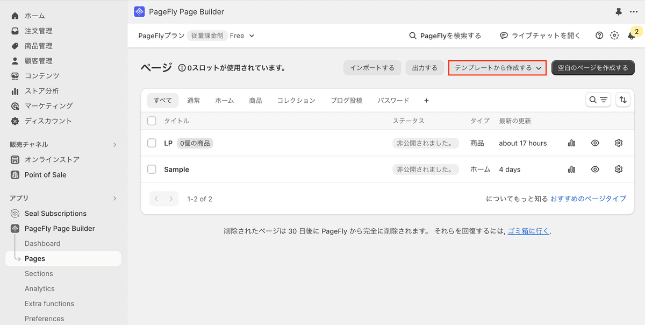Open the LP page title
Image resolution: width=645 pixels, height=325 pixels.
coord(168,143)
